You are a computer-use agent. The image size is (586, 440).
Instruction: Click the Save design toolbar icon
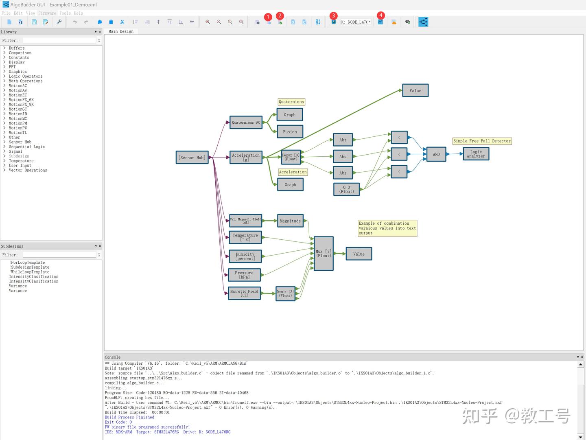pos(34,22)
